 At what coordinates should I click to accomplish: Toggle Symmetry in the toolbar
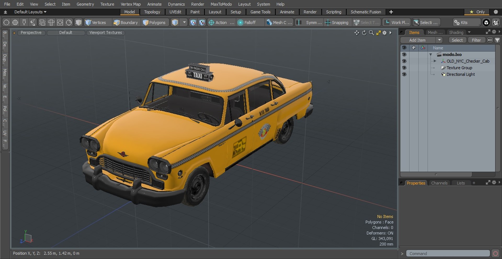pyautogui.click(x=310, y=22)
